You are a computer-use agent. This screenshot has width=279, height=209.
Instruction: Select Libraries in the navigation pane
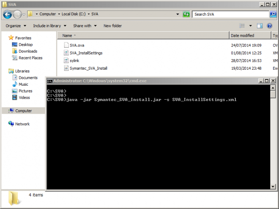pyautogui.click(x=22, y=71)
